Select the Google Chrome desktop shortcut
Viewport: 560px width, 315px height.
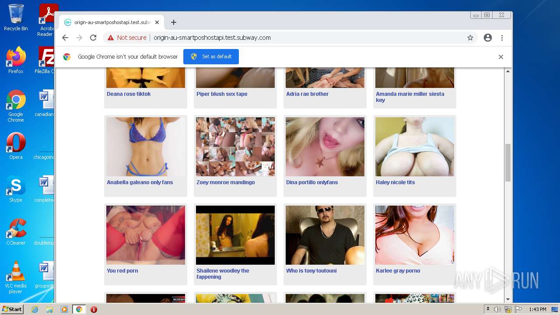(16, 106)
